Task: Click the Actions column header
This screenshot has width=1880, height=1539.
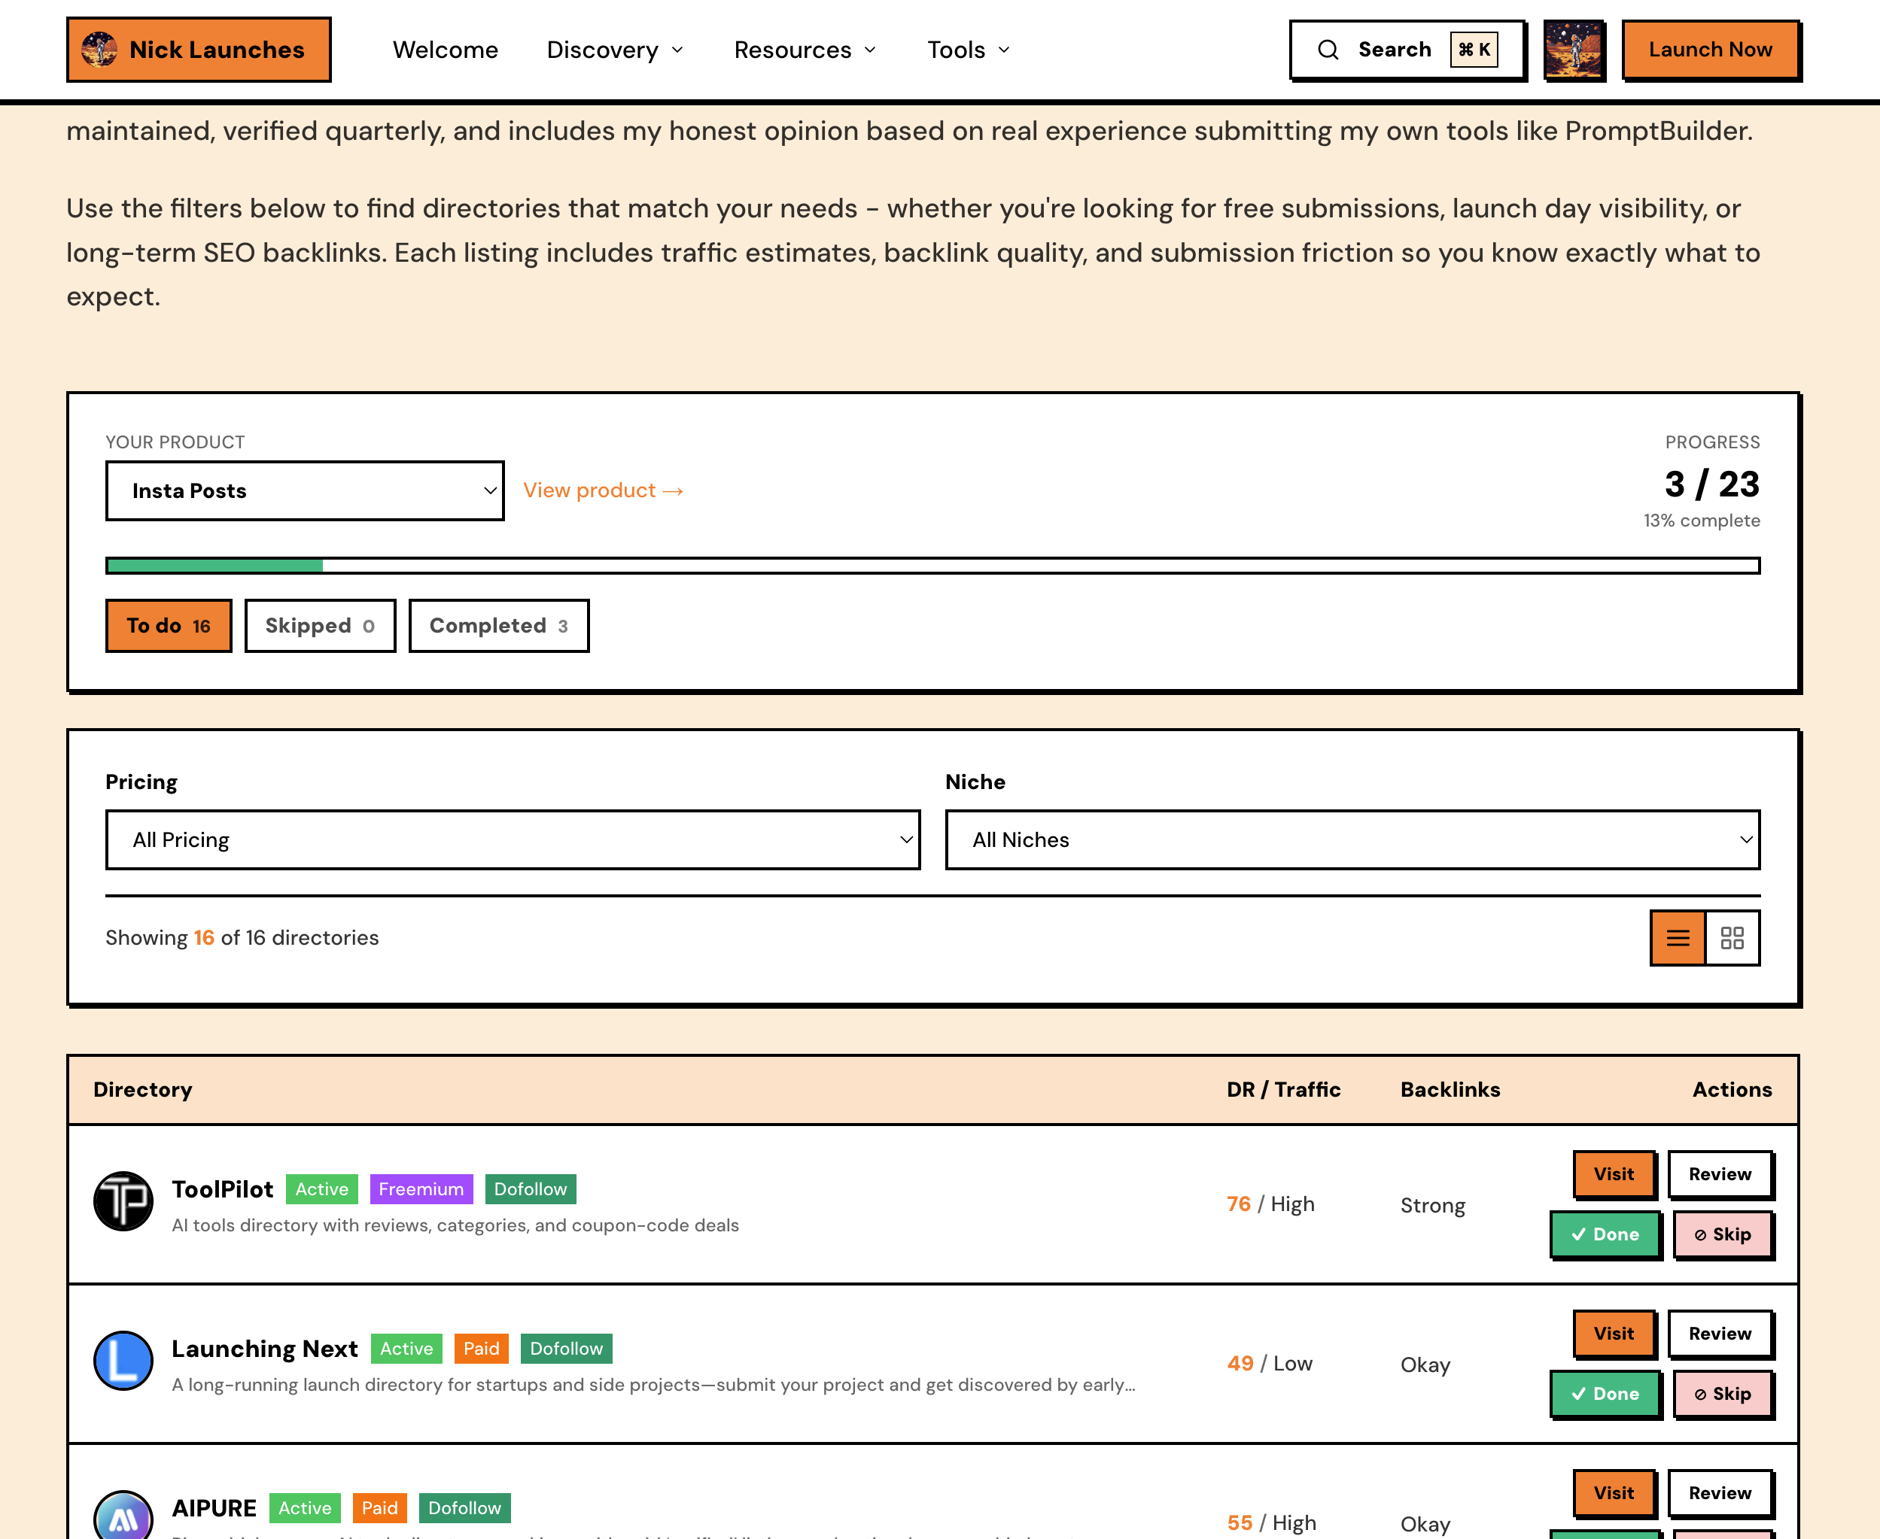Action: coord(1732,1089)
